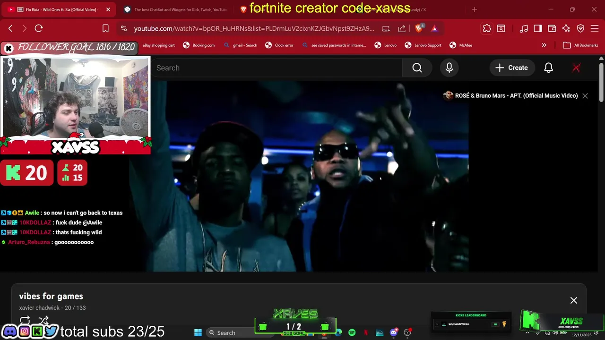Viewport: 605px width, 340px height.
Task: Open the tab search icon in toolbar
Action: tap(501, 28)
